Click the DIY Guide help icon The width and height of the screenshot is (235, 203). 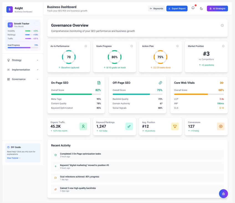(8, 147)
